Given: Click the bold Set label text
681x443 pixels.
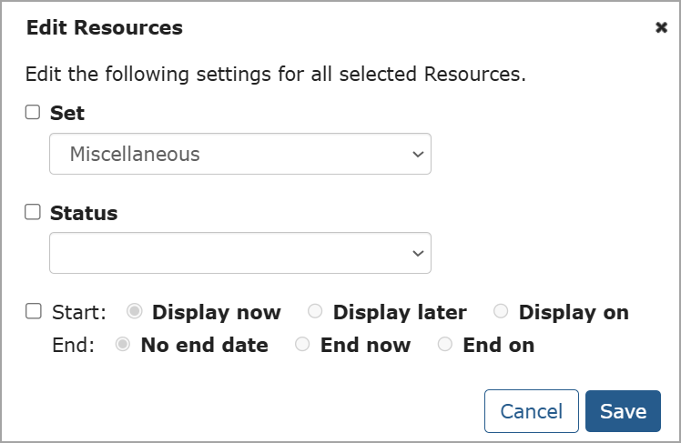Looking at the screenshot, I should coord(67,114).
